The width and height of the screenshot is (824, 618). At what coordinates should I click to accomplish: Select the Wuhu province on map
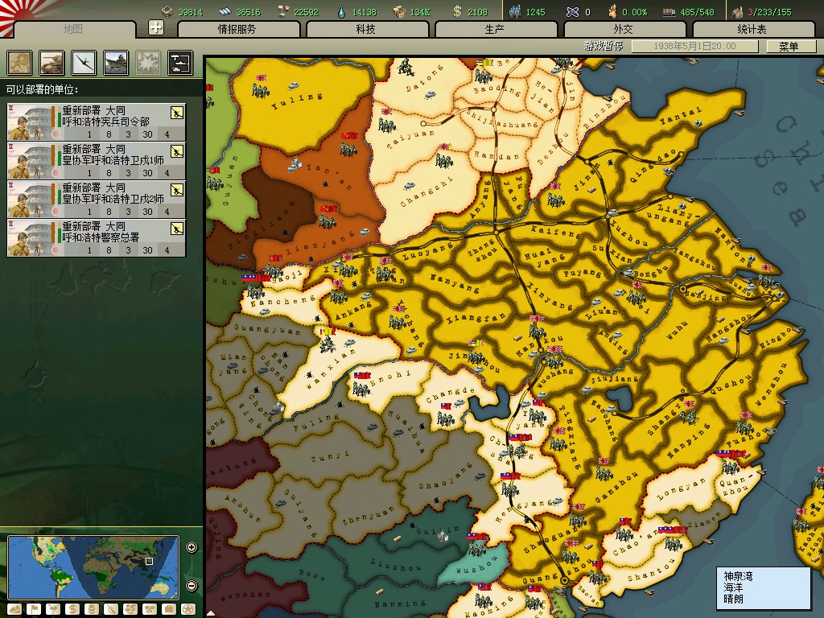tap(678, 331)
